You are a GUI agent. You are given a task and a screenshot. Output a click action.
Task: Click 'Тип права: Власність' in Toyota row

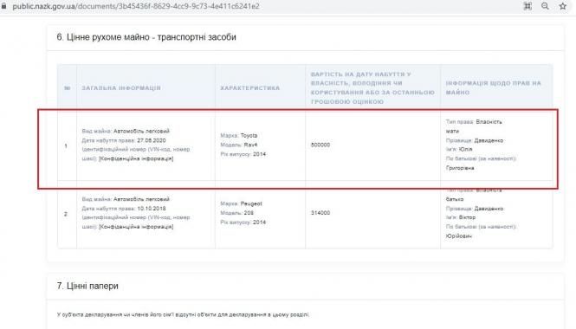click(x=474, y=121)
